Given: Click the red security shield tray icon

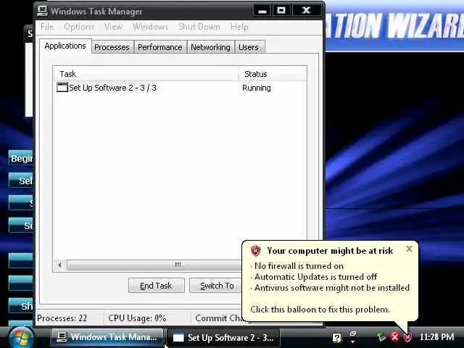Looking at the screenshot, I should pos(407,337).
